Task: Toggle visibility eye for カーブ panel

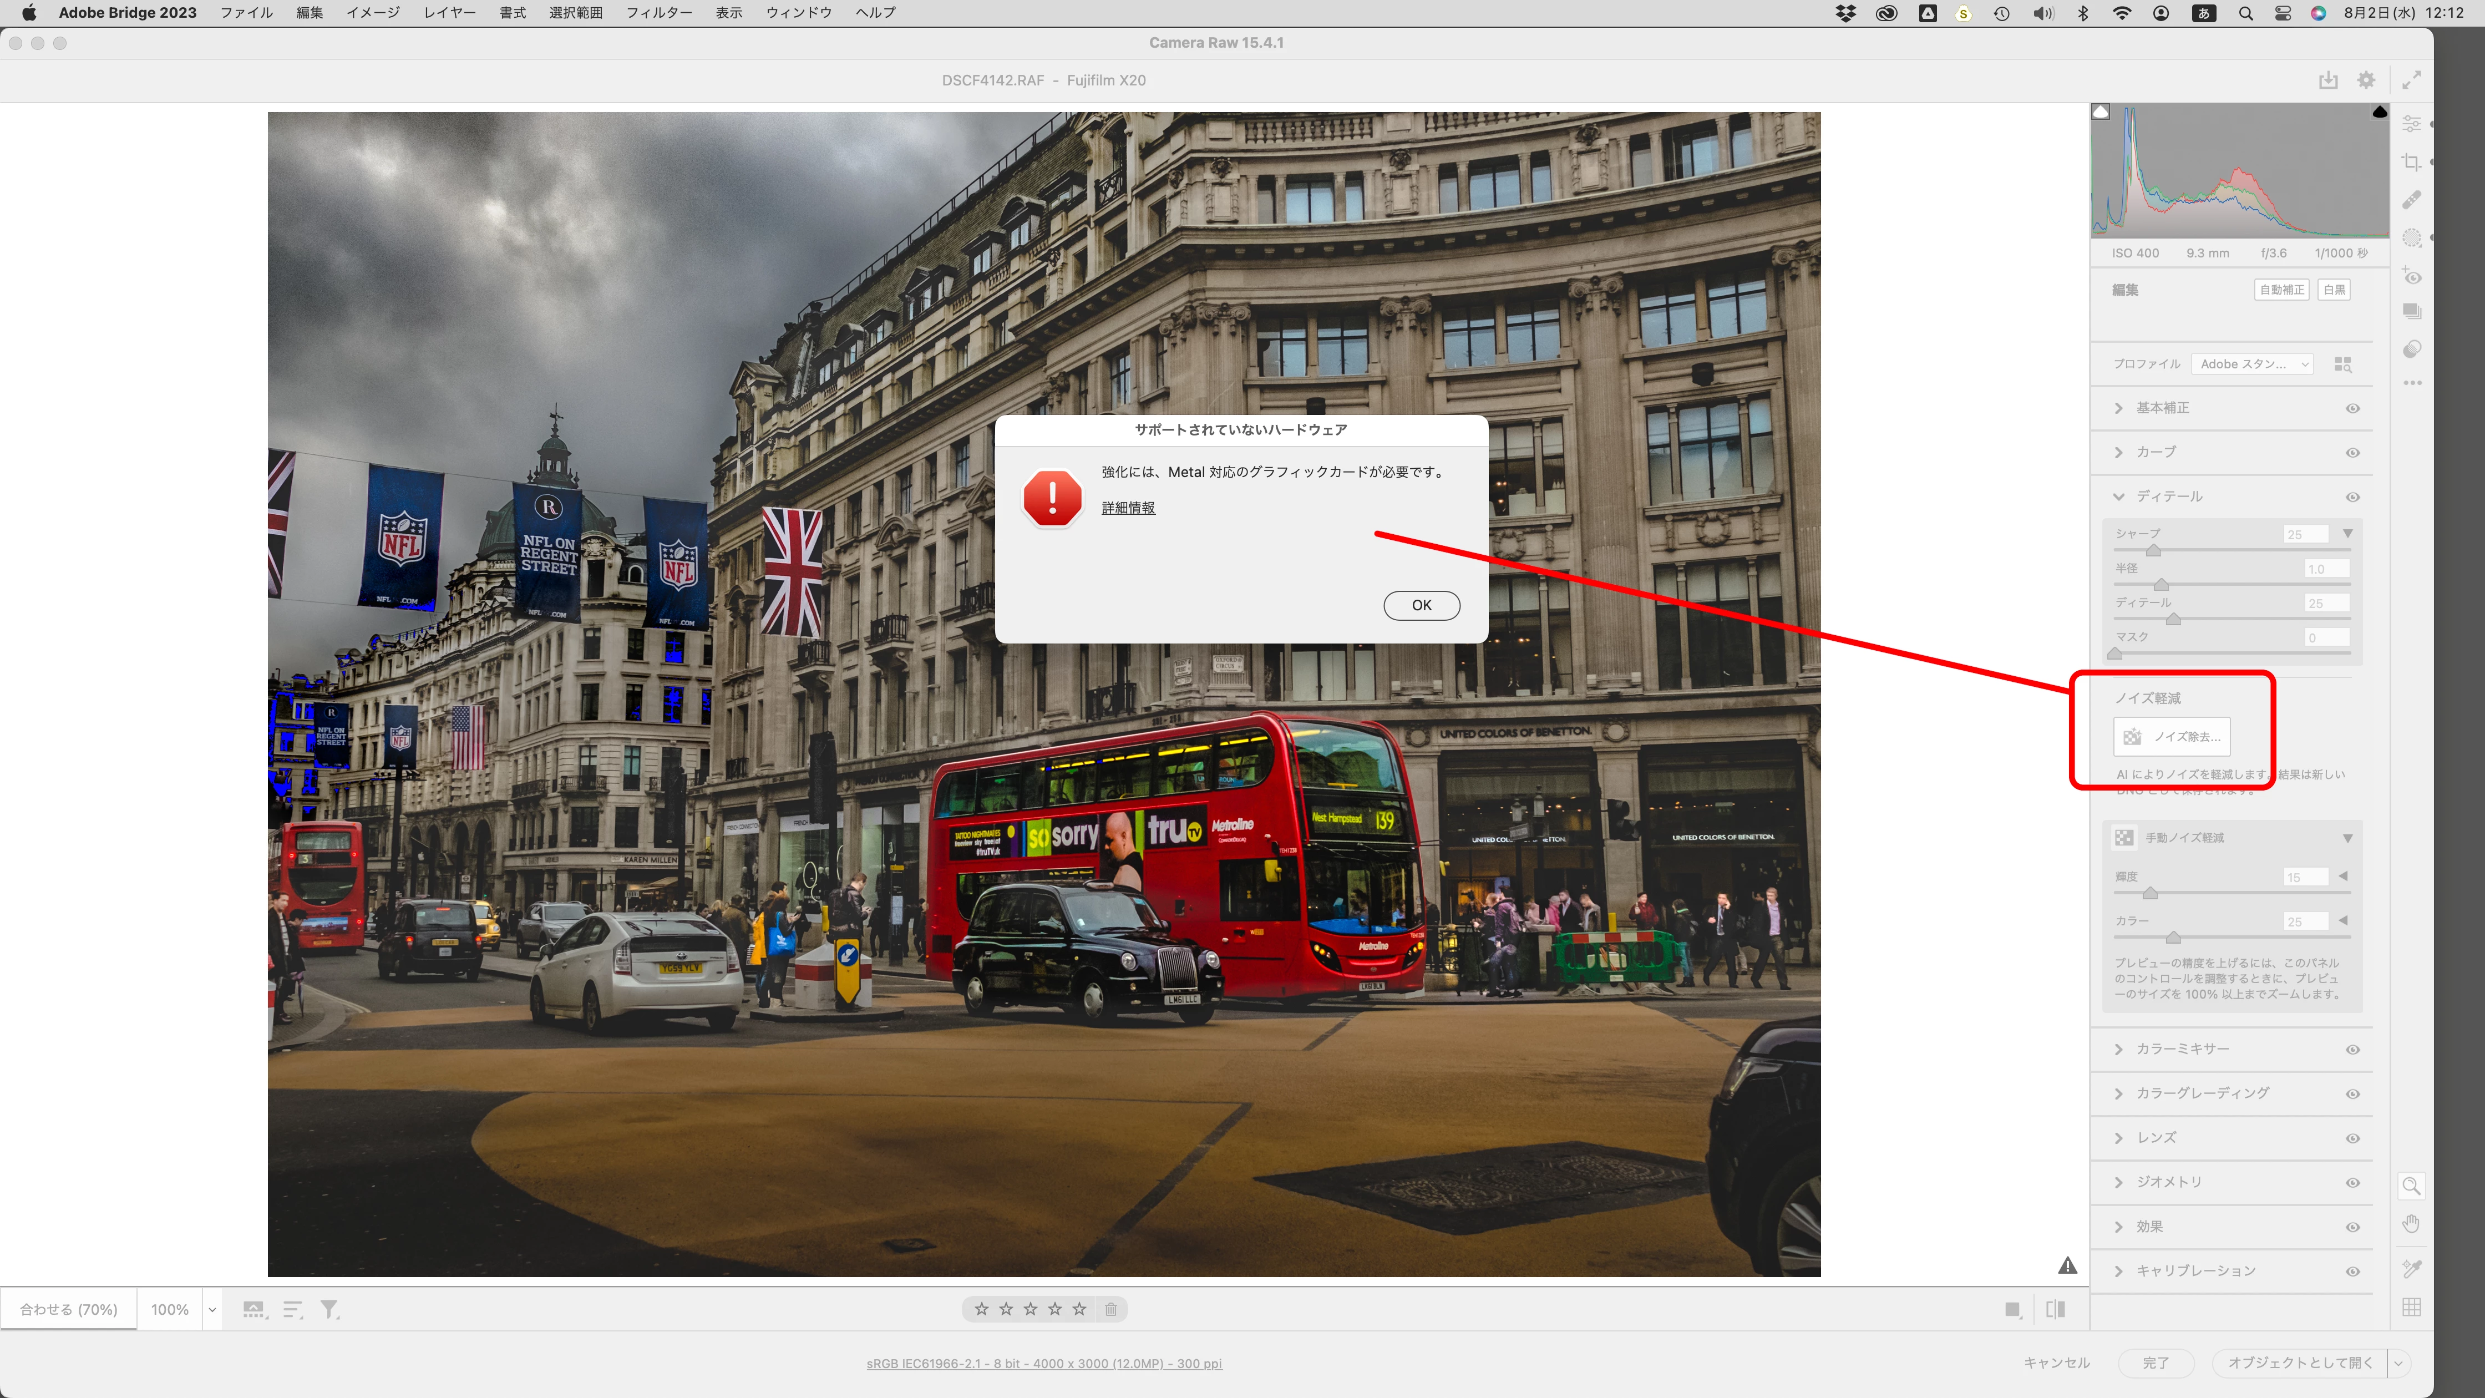Action: point(2352,453)
